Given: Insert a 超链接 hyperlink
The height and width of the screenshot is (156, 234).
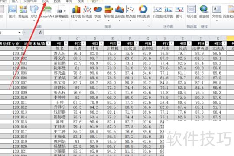Looking at the screenshot, I should [204, 12].
